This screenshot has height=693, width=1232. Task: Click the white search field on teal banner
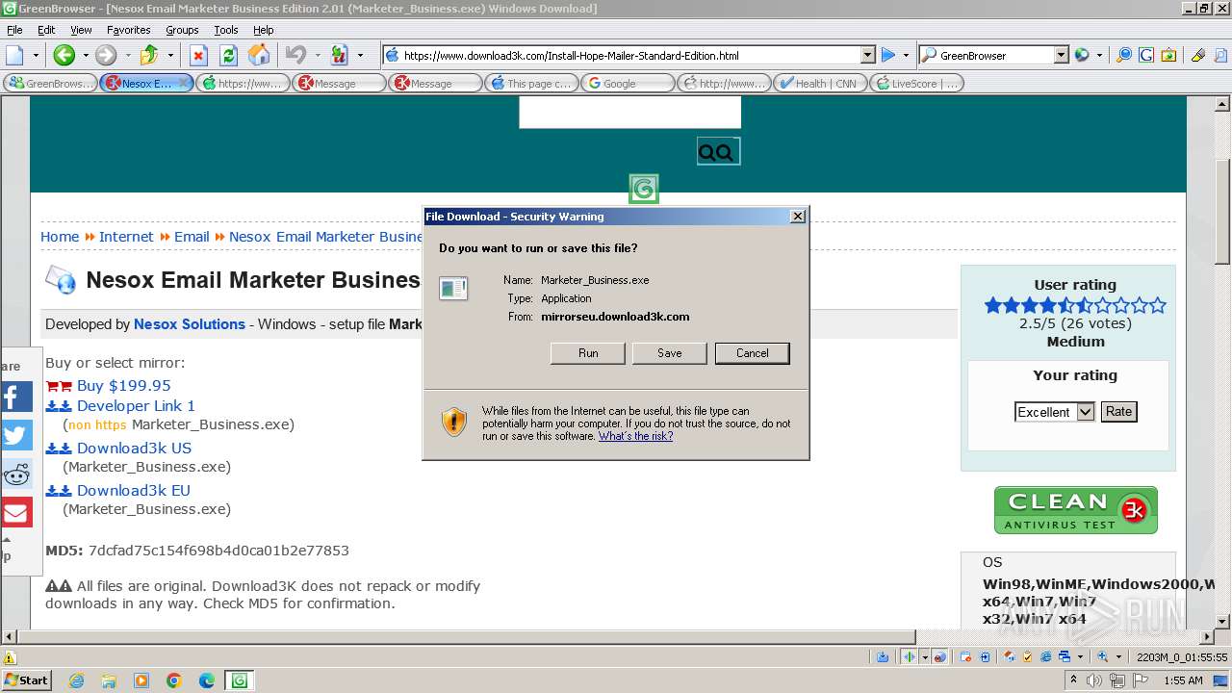tap(630, 112)
